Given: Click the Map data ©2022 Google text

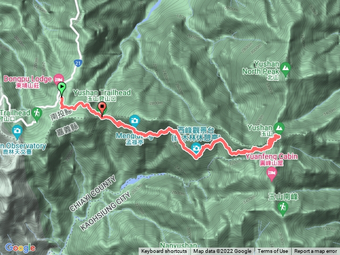Looking at the screenshot, I should point(222,251).
